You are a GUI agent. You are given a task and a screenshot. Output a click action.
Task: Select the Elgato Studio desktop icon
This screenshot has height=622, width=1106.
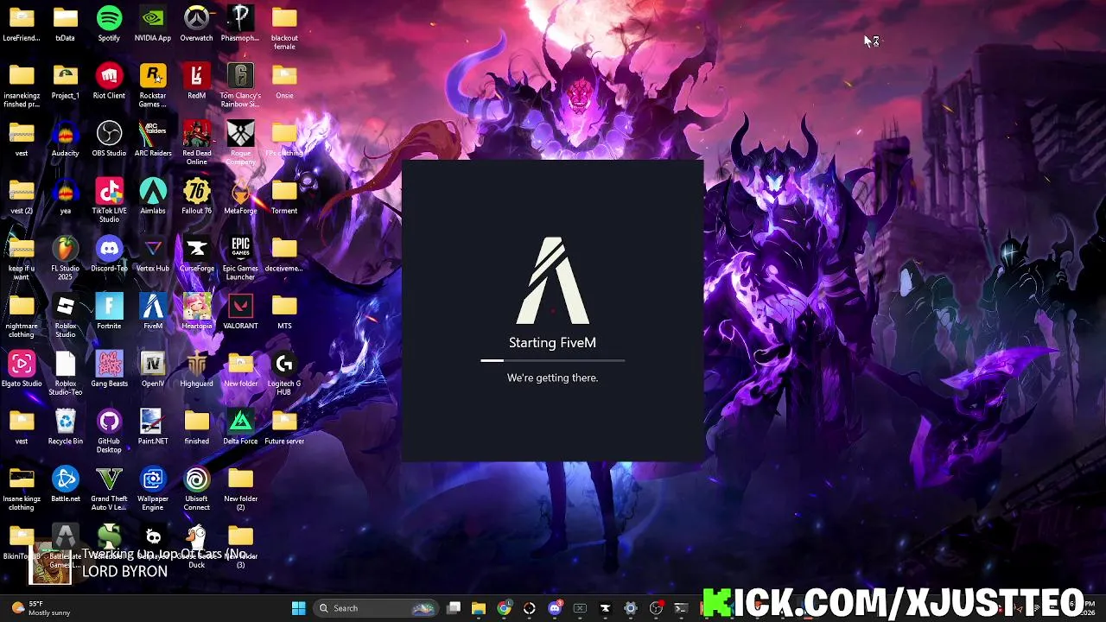pos(22,369)
